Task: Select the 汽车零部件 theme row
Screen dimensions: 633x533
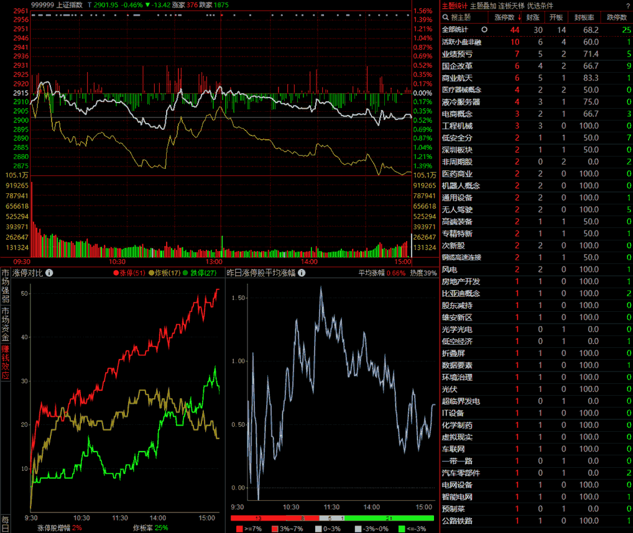Action: [x=537, y=473]
